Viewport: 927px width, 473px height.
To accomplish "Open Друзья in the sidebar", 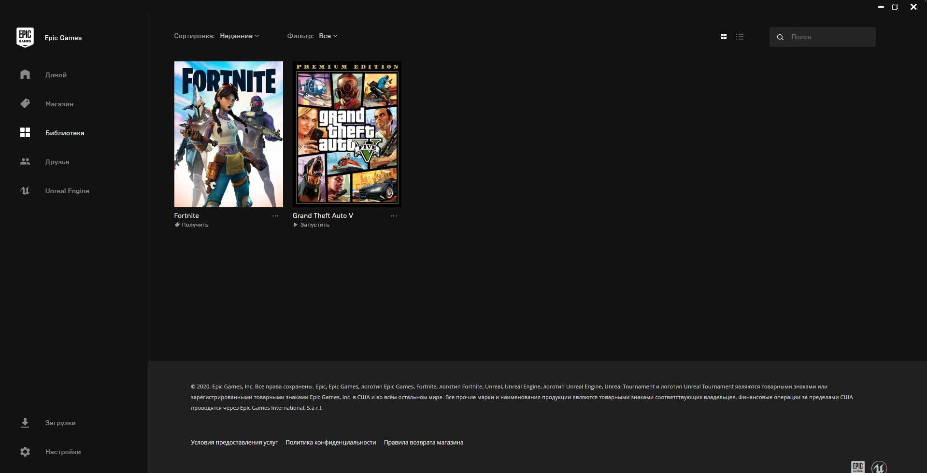I will [x=57, y=162].
